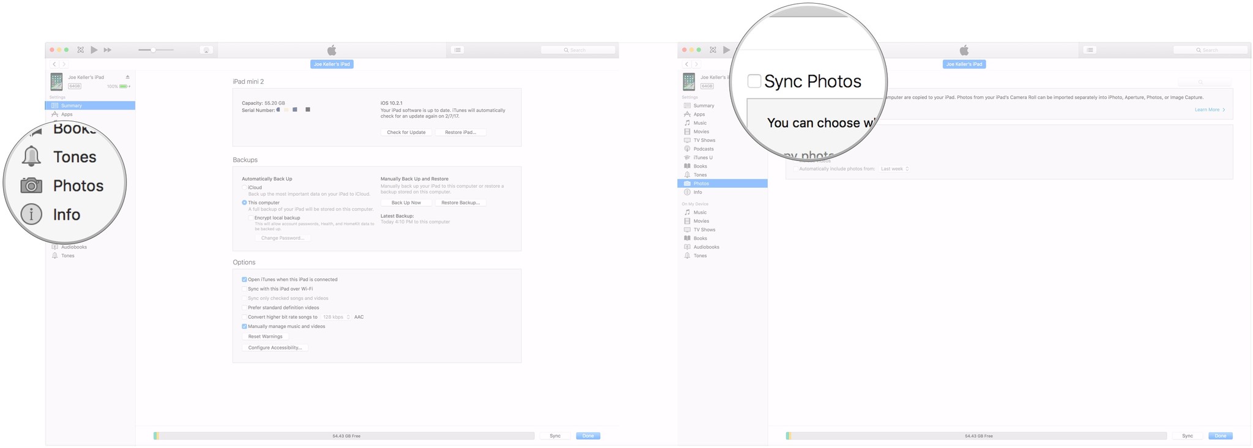Select the This computer backup option

(x=244, y=203)
